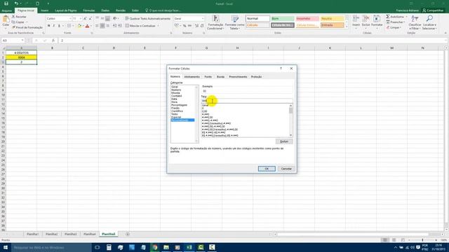Screen dimensions: 449x252
Task: Click the AutoSoma sigma icon
Action: pyautogui.click(x=388, y=17)
